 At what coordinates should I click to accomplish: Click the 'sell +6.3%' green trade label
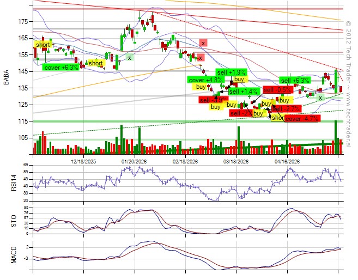coord(295,80)
